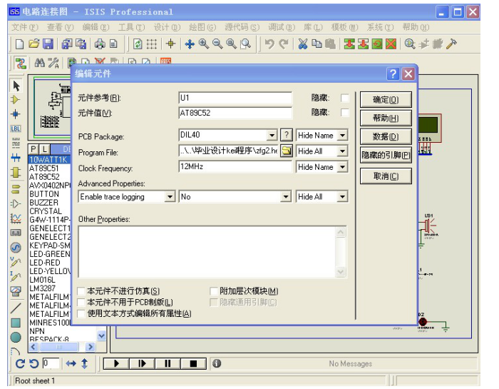Viewport: 499px width, 389px height.
Task: Start simulation with the play button
Action: 116,363
